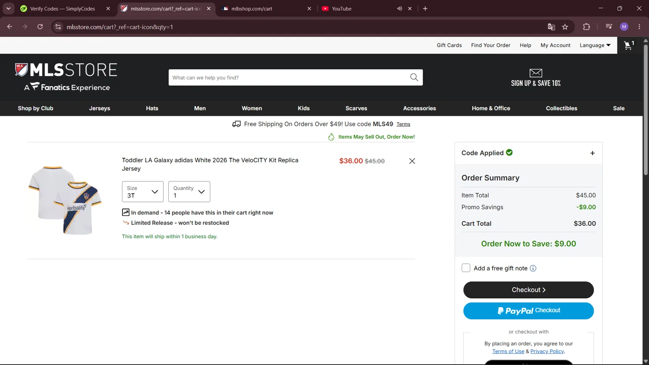
Task: Pay with the PayPal Checkout button
Action: coord(529,311)
